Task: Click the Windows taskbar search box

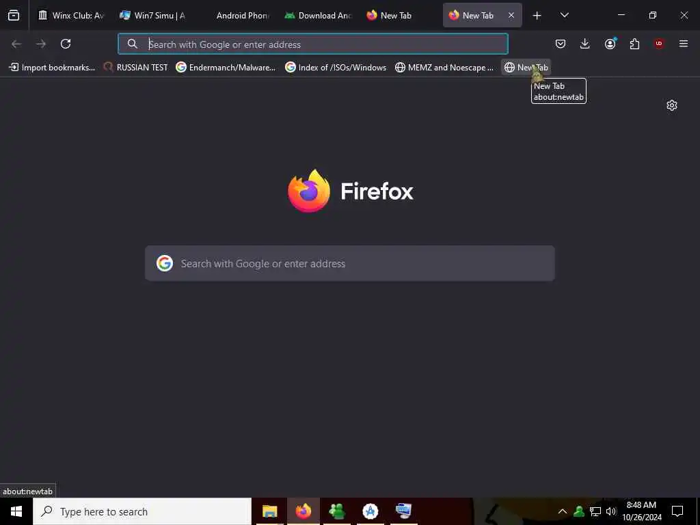Action: coord(142,511)
